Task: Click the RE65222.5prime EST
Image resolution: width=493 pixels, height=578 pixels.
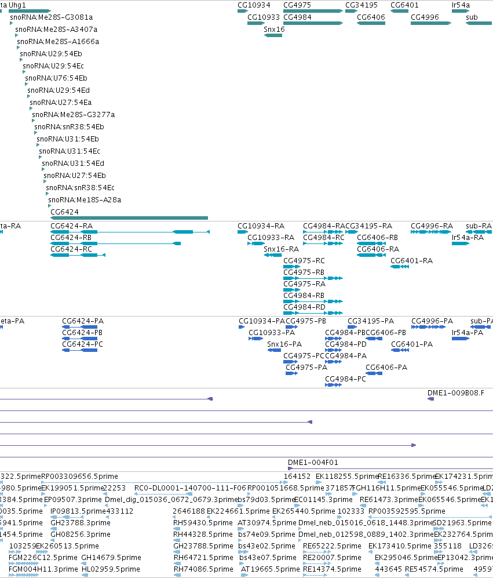Action: coord(317,552)
